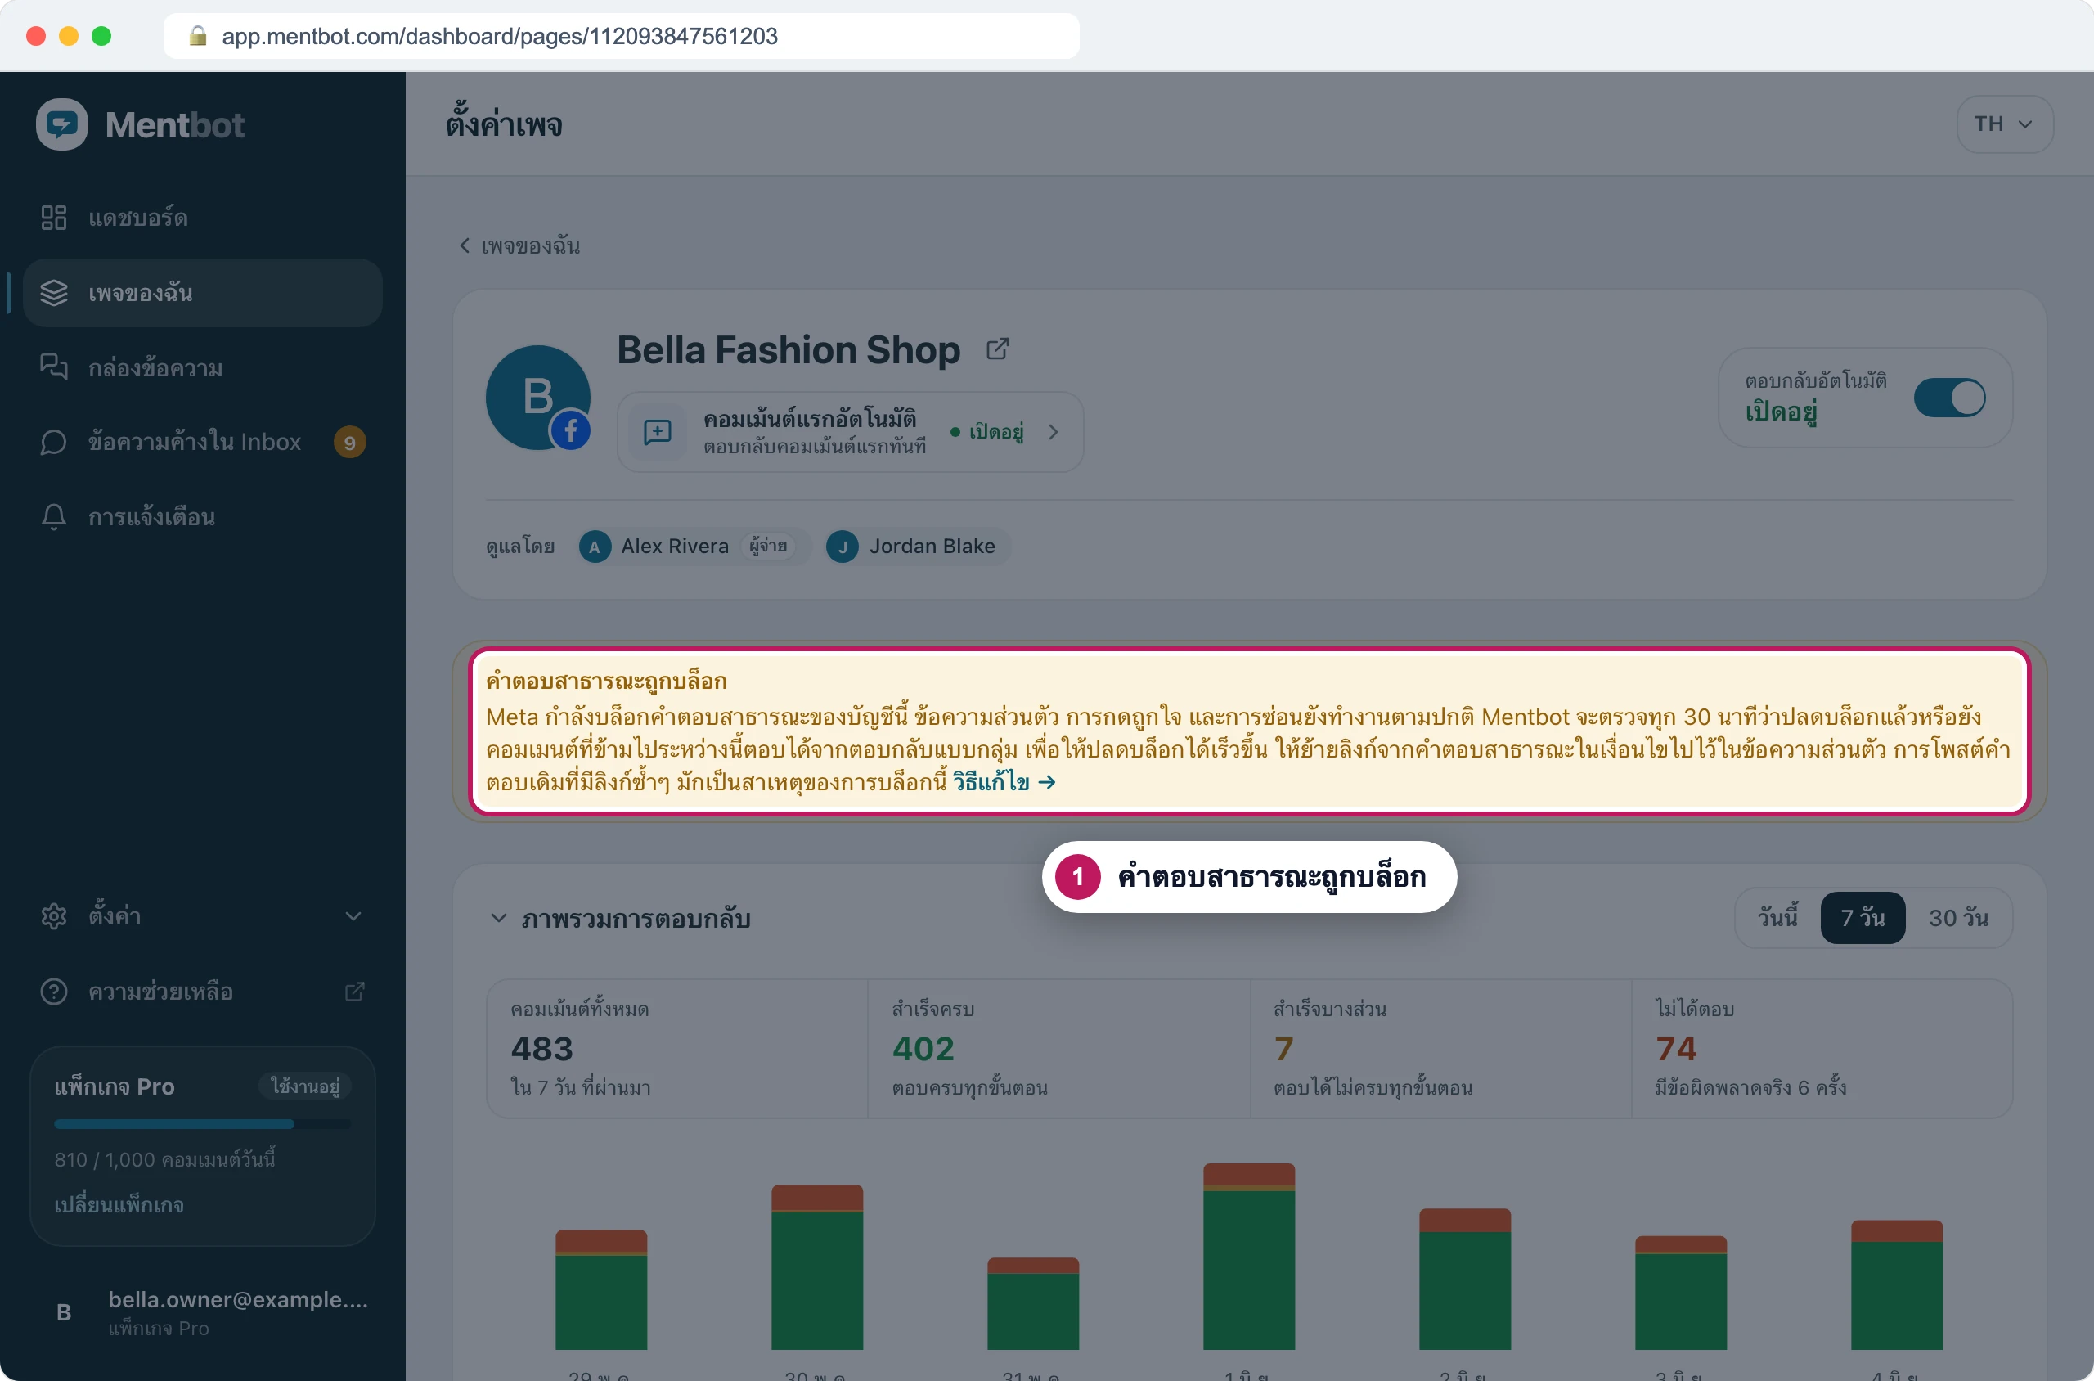
Task: Click the help external link icon
Action: coord(354,992)
